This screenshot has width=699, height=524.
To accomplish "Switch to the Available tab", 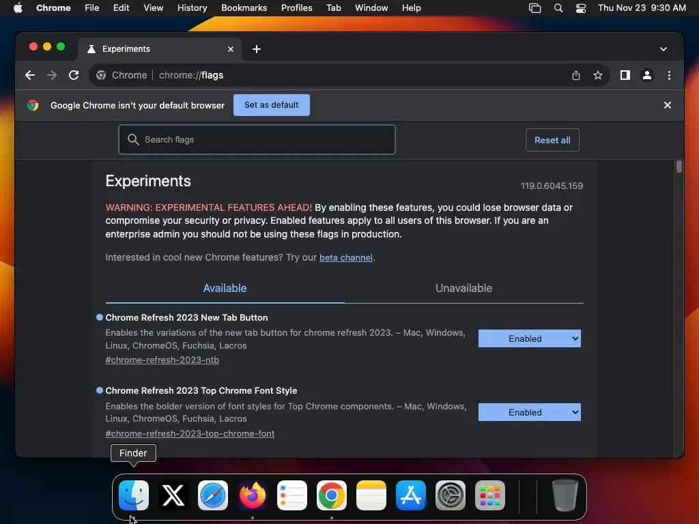I will (x=225, y=289).
